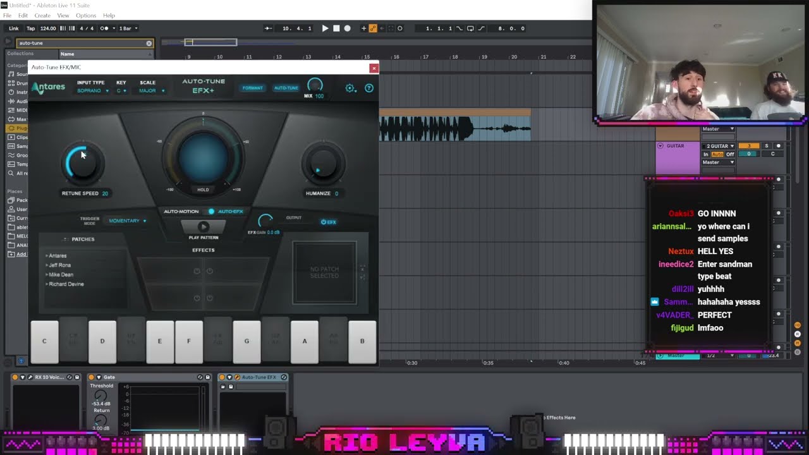Click the Hold button below pitch display
The image size is (809, 455).
coord(203,190)
